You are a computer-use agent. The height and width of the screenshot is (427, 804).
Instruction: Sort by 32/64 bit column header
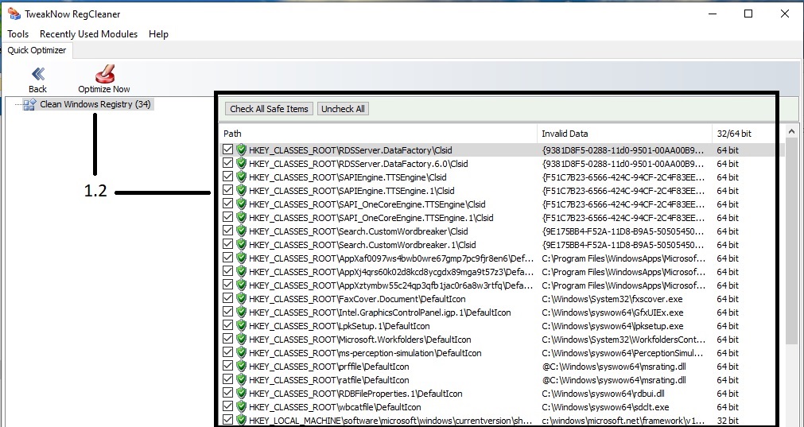point(744,134)
